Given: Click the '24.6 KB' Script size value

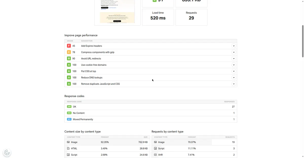Looking at the screenshot, I should (143, 155).
